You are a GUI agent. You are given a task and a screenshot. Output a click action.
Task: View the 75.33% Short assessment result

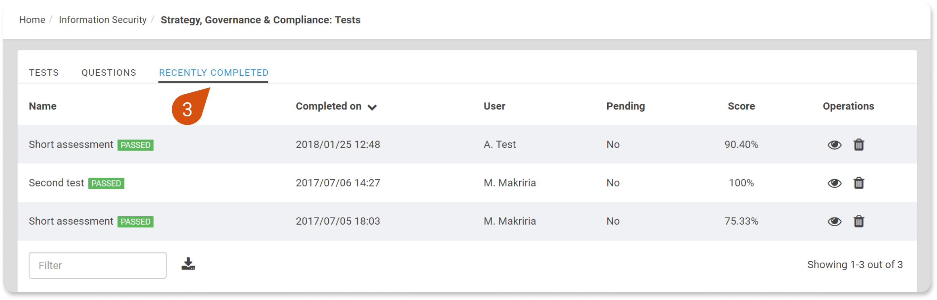tap(834, 221)
